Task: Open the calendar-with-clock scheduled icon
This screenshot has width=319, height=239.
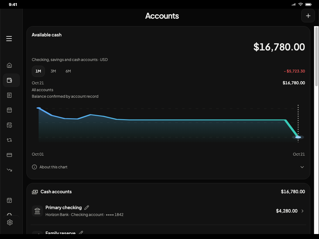Action: (9, 125)
